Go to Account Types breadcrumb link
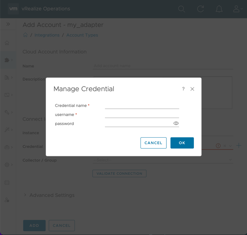 click(x=82, y=35)
